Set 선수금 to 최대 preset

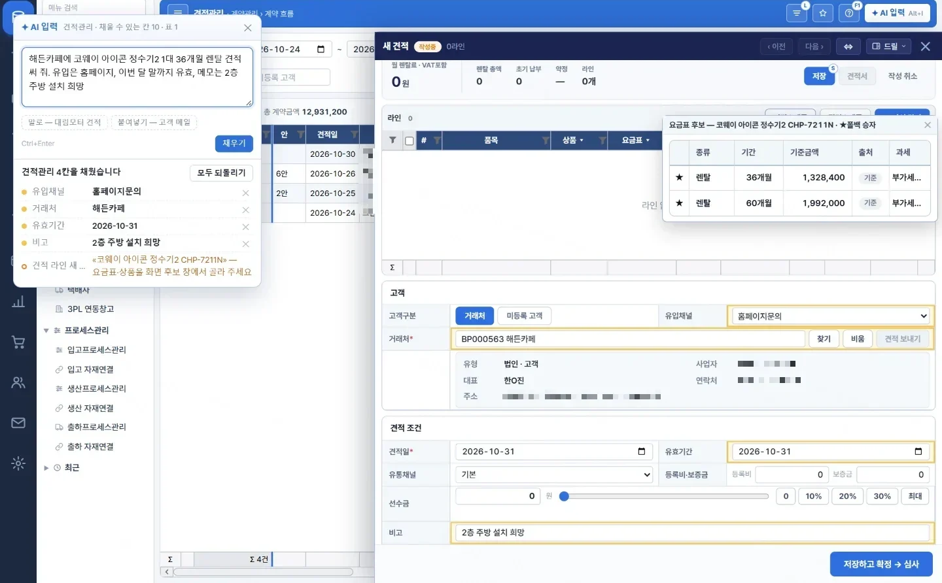point(915,496)
